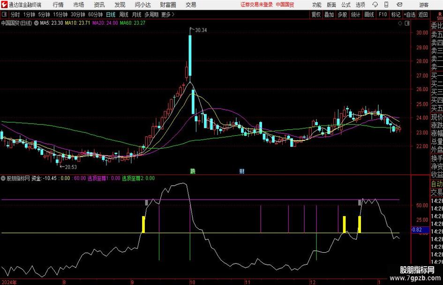Viewport: 443px width, 285px height.
Task: Expand the 更多 periods chevron
Action: (x=173, y=15)
